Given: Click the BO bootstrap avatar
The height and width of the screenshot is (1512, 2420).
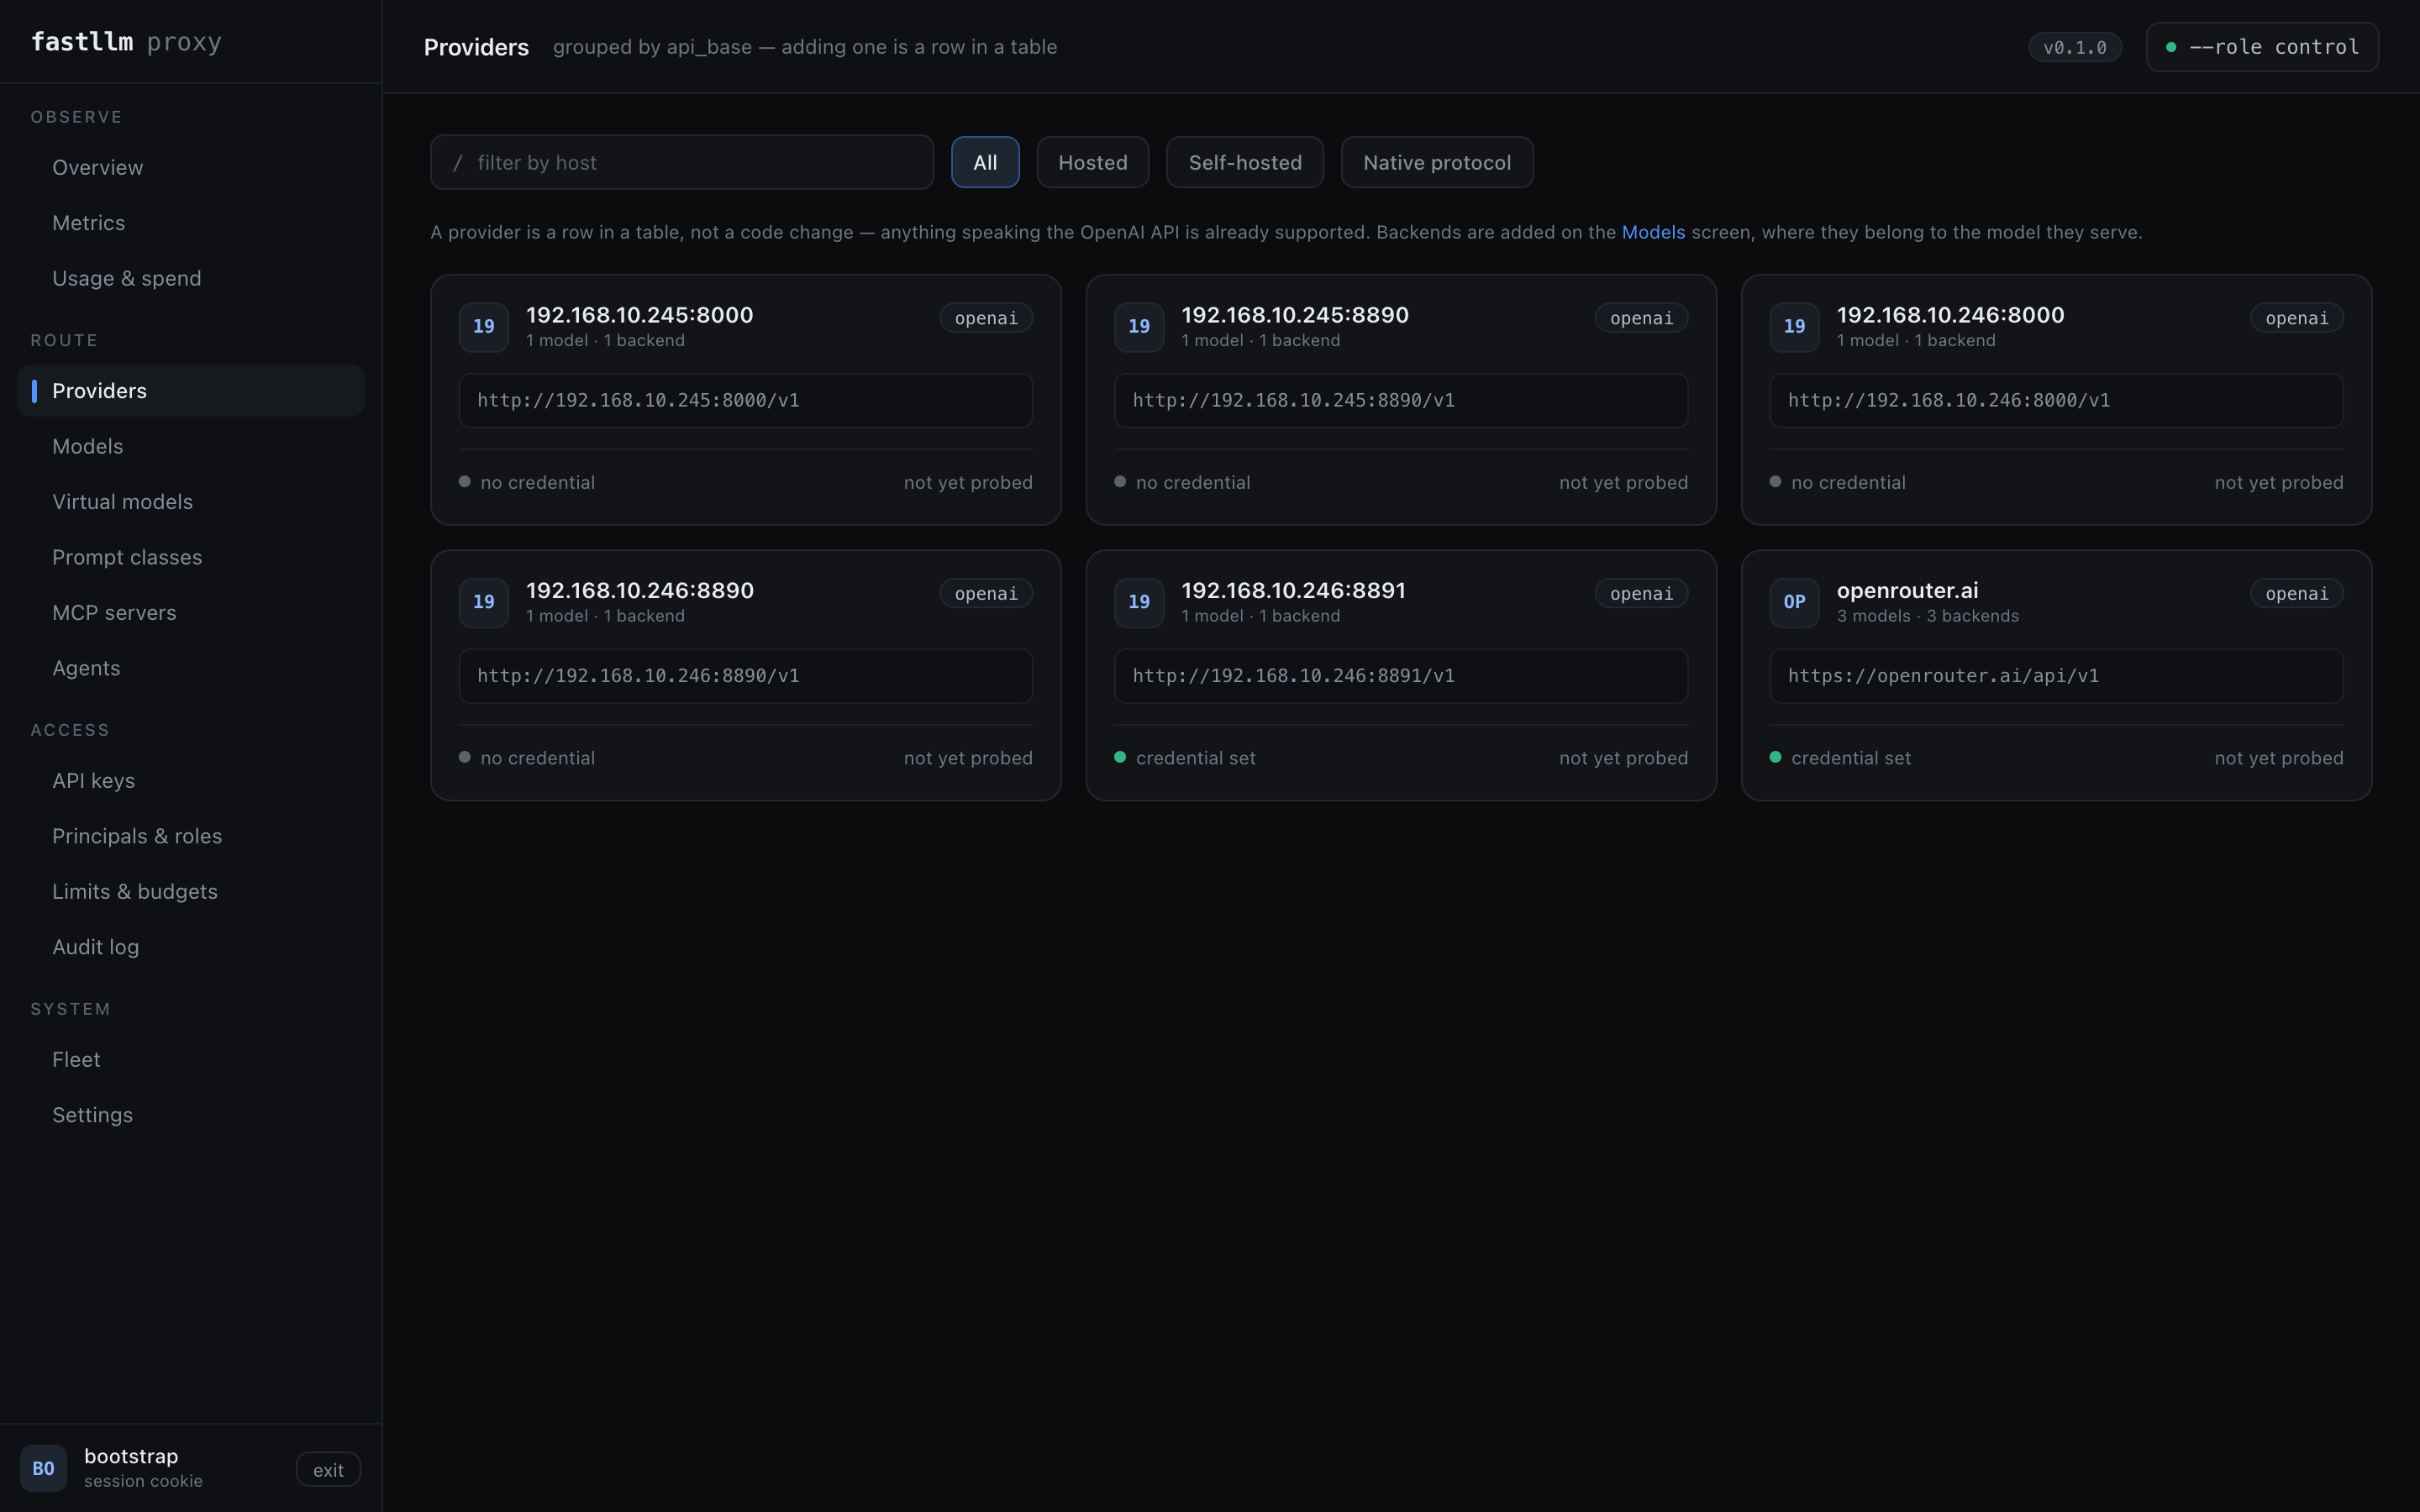Looking at the screenshot, I should [x=43, y=1469].
